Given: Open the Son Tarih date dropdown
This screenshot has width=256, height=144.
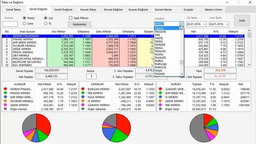Looking at the screenshot, I should (x=227, y=24).
